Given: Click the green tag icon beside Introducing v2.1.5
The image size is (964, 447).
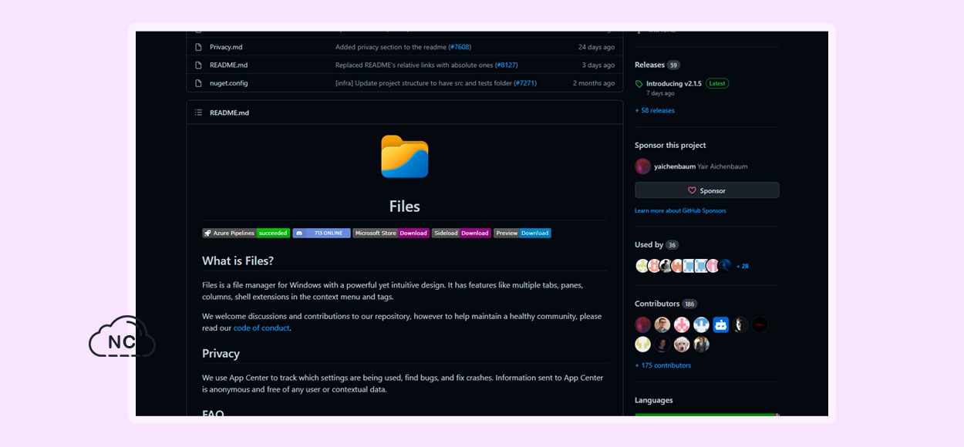Looking at the screenshot, I should click(x=639, y=84).
